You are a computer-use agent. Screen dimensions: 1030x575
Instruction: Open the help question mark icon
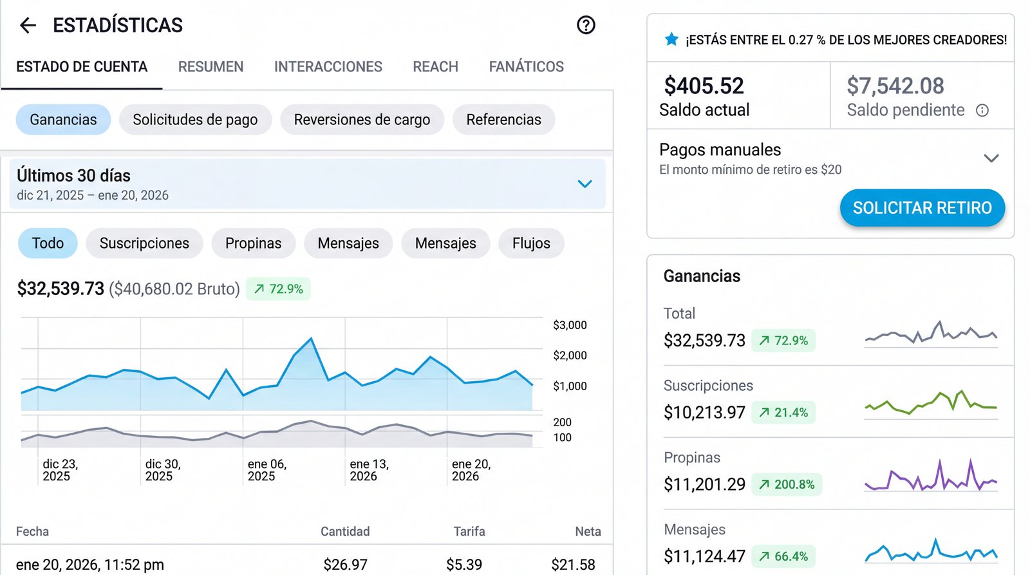pos(585,25)
